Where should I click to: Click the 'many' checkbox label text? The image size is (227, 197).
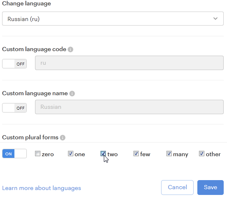click(x=180, y=155)
